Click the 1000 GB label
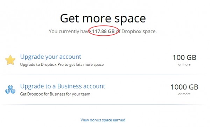The image size is (210, 127). pyautogui.click(x=184, y=87)
